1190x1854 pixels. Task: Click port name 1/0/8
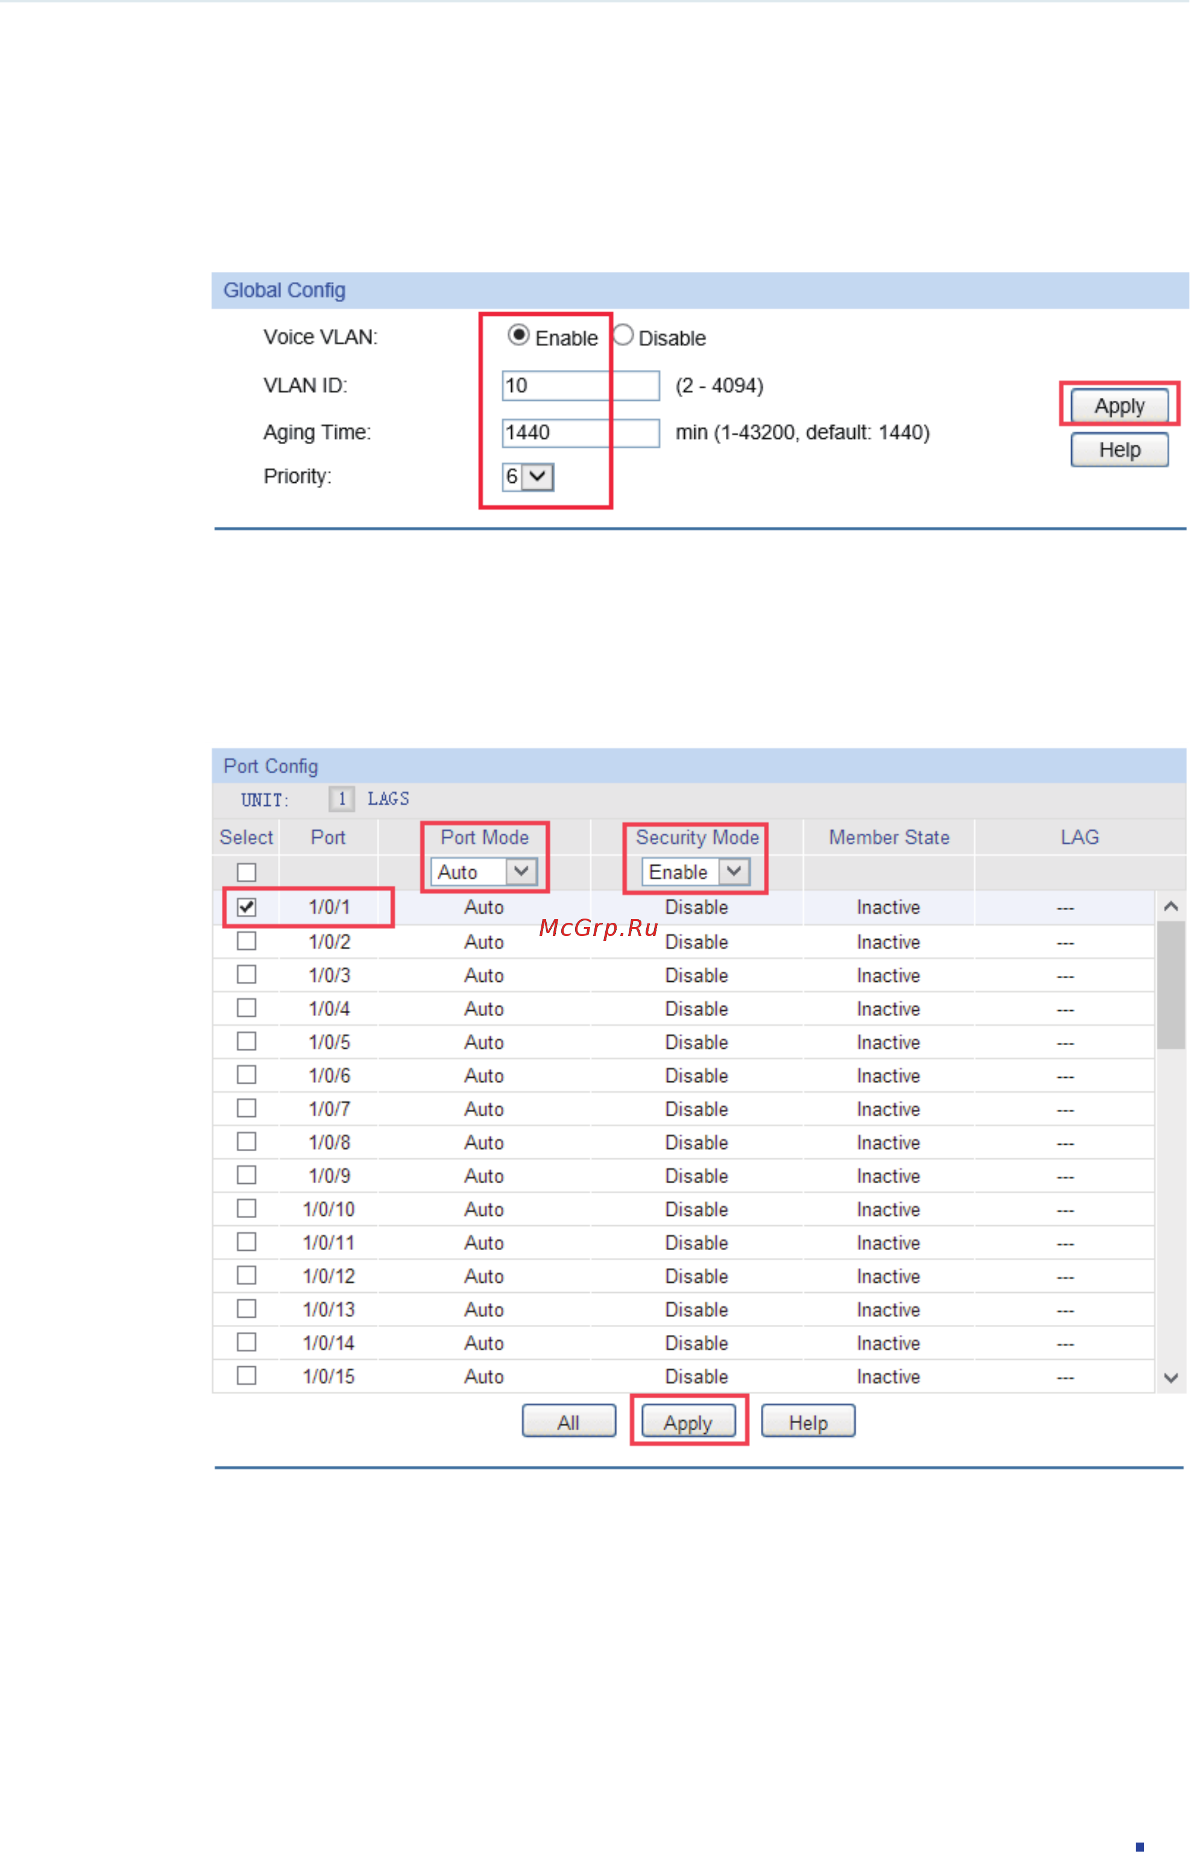(x=329, y=1142)
